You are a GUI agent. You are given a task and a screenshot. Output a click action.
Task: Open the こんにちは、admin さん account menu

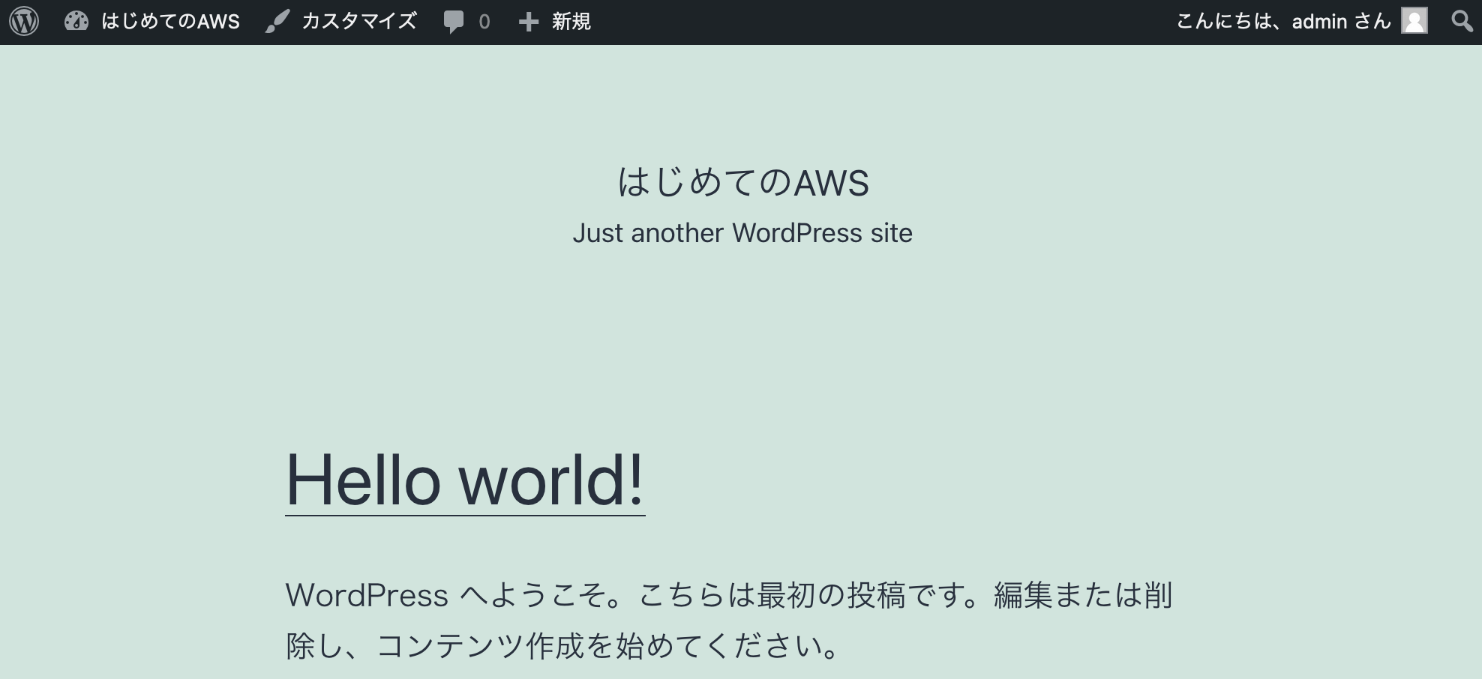pyautogui.click(x=1283, y=22)
